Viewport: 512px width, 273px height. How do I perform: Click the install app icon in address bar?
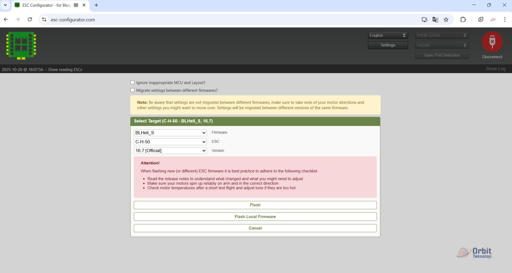(424, 19)
